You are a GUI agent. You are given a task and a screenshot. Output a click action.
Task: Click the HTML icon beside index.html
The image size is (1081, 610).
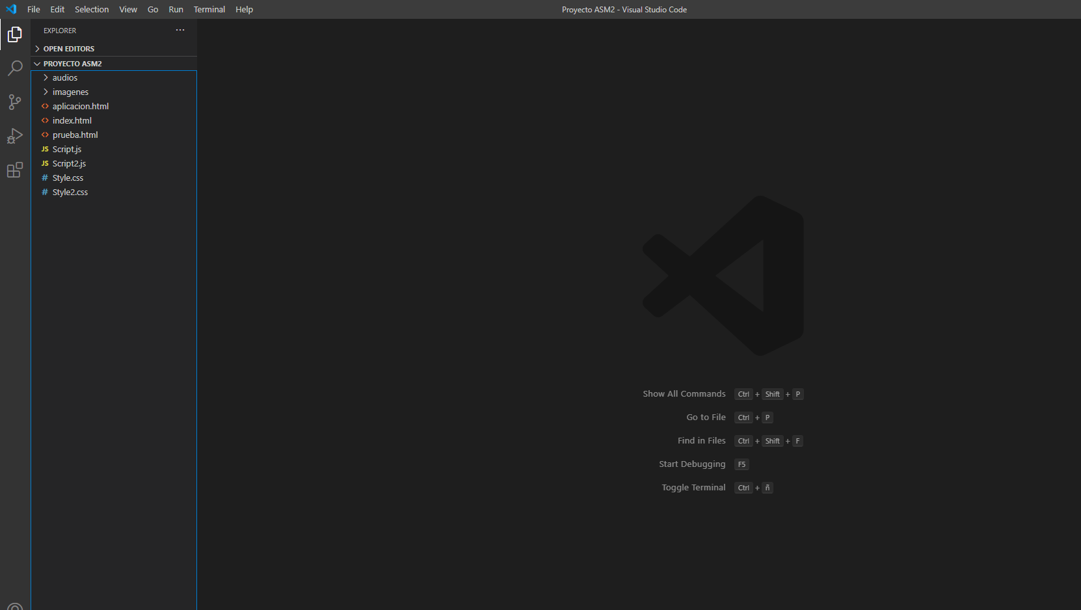point(45,120)
